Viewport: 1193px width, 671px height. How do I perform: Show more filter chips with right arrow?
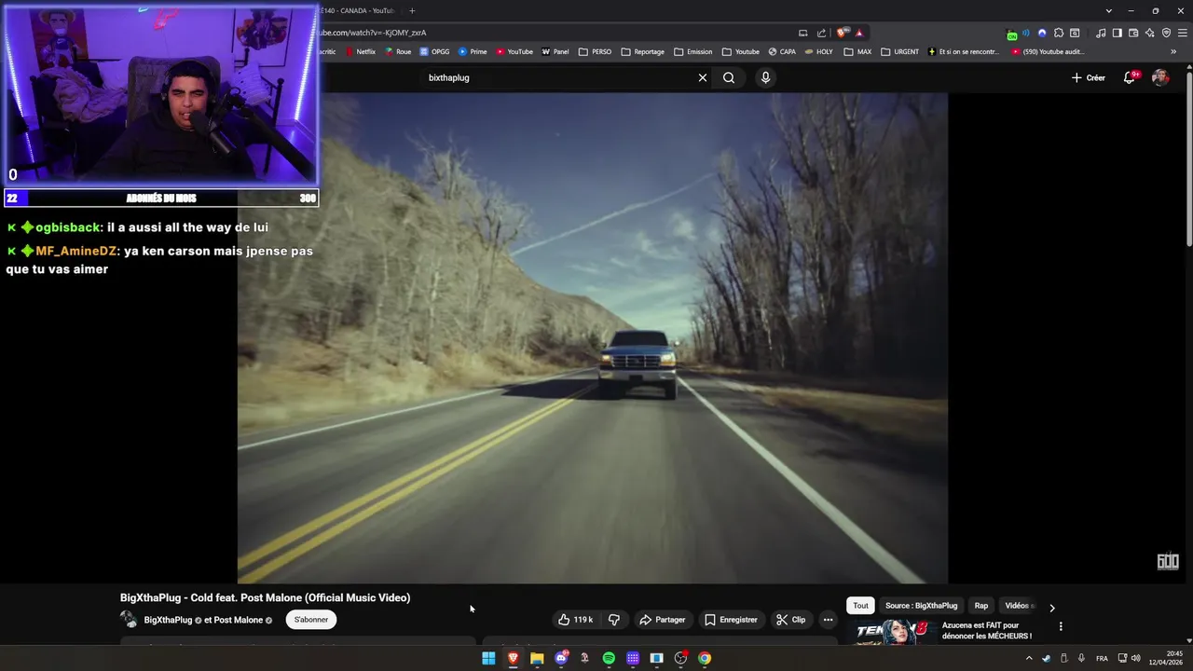(1052, 607)
